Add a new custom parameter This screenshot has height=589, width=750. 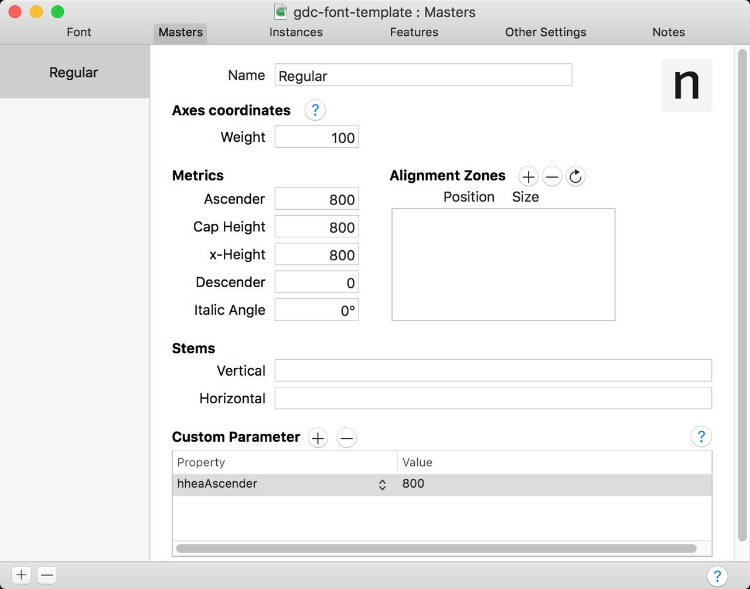pyautogui.click(x=318, y=438)
